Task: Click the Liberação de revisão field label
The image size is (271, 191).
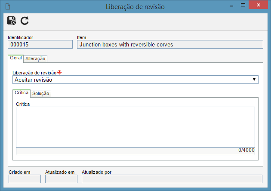Action: click(x=34, y=73)
